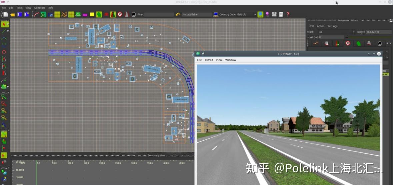The height and width of the screenshot is (185, 393).
Task: Select the red curved road tool icon
Action: (x=36, y=15)
